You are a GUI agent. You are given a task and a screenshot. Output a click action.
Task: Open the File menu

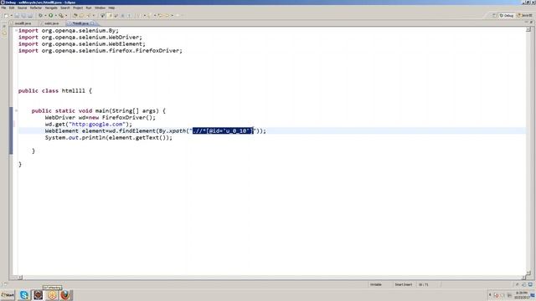[3, 8]
